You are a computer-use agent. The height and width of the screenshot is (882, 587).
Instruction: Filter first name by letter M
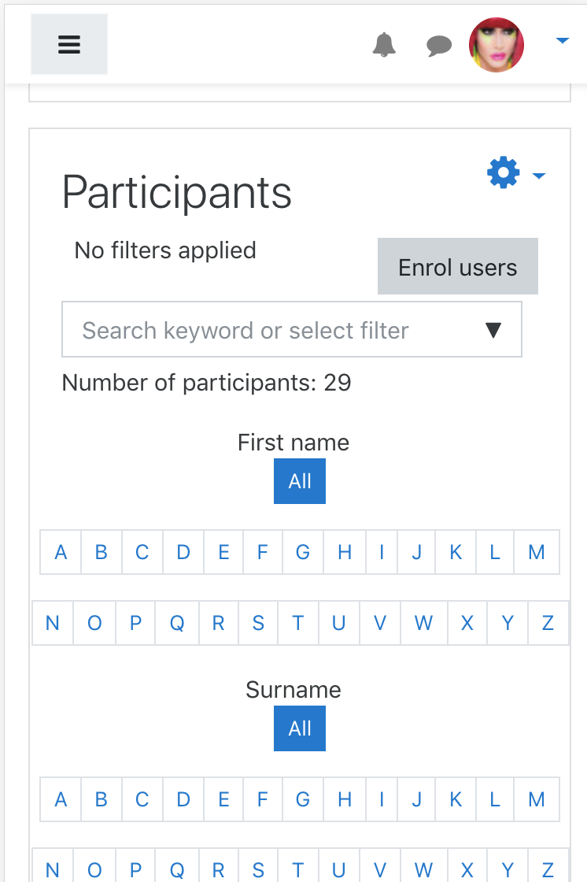coord(537,552)
